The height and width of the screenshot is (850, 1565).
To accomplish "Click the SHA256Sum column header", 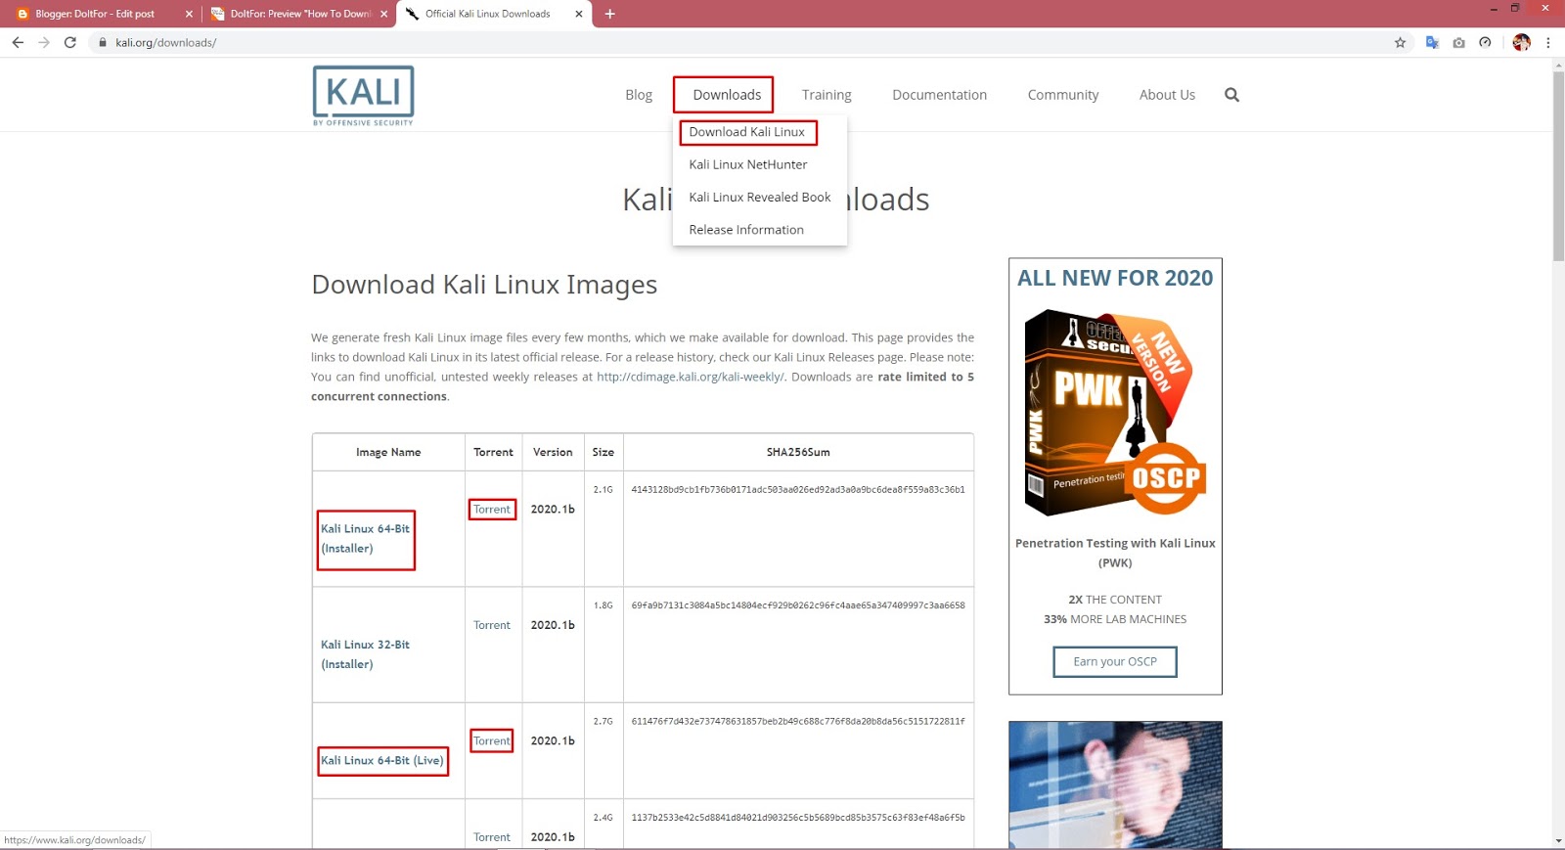I will point(798,453).
